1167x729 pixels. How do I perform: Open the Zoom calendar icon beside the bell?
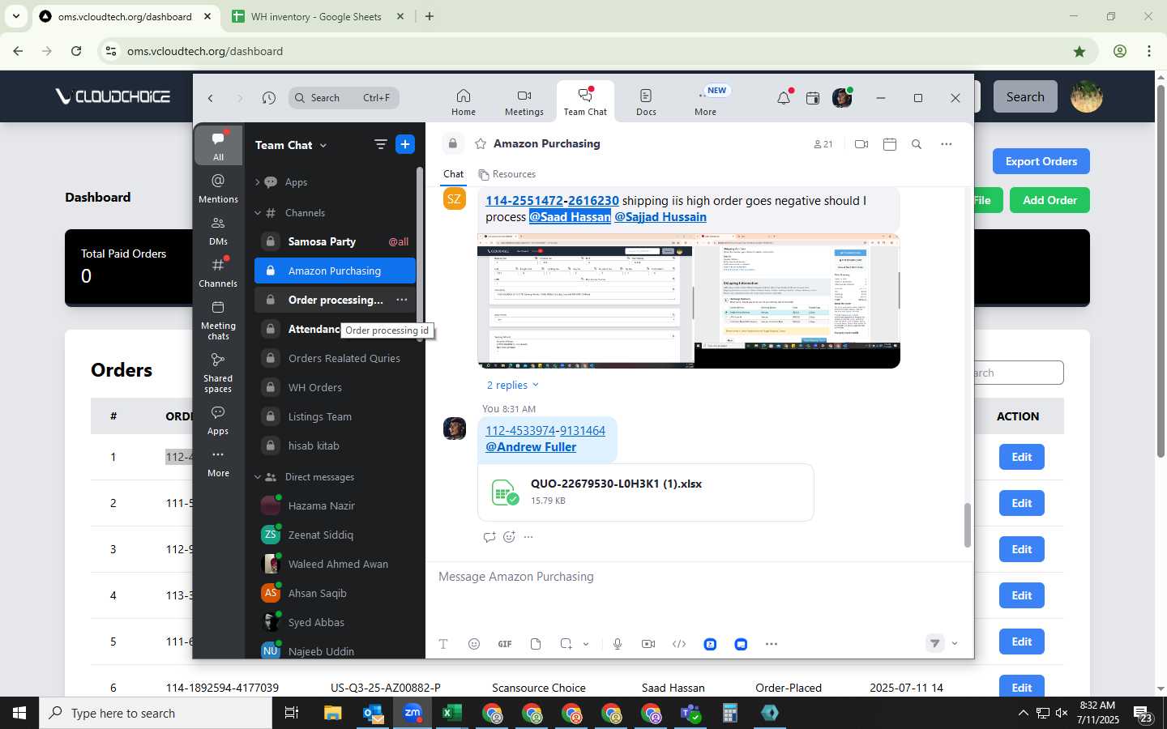click(813, 98)
